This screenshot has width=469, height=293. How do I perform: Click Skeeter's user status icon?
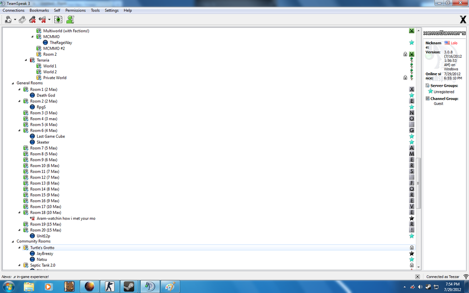[x=32, y=142]
